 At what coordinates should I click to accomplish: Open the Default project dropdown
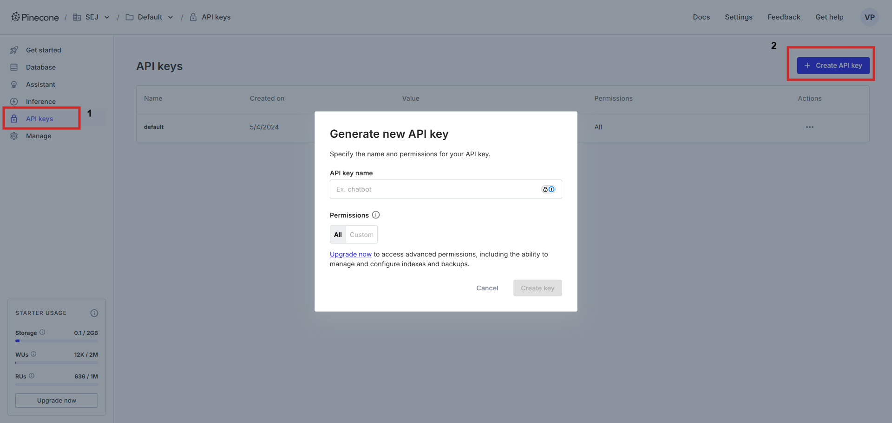click(171, 17)
